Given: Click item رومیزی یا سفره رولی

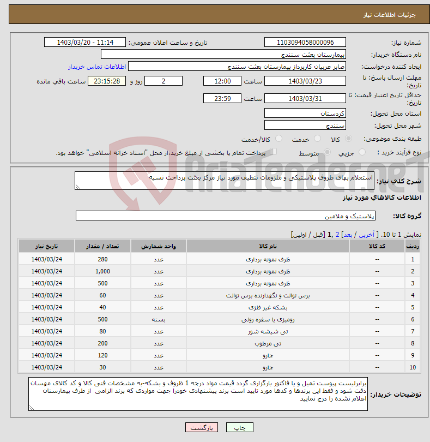Looking at the screenshot, I should pos(268,319).
